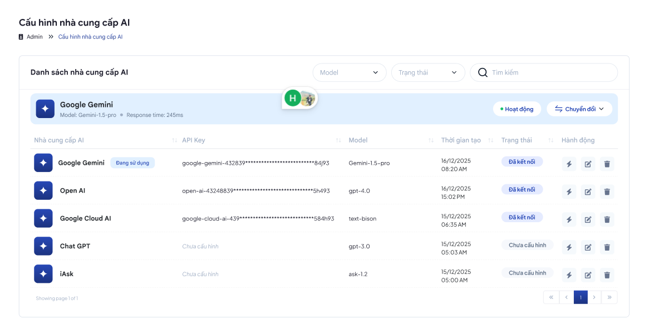Delete the iAsk provider row
The image size is (649, 333).
coord(607,275)
